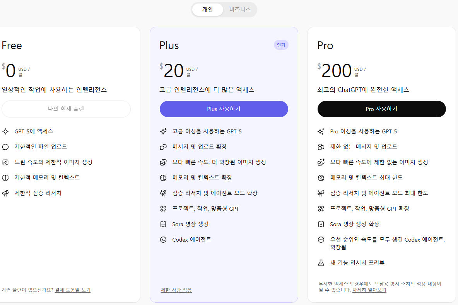Open the 결제 도움말 보기 link
The height and width of the screenshot is (305, 458).
click(x=73, y=290)
